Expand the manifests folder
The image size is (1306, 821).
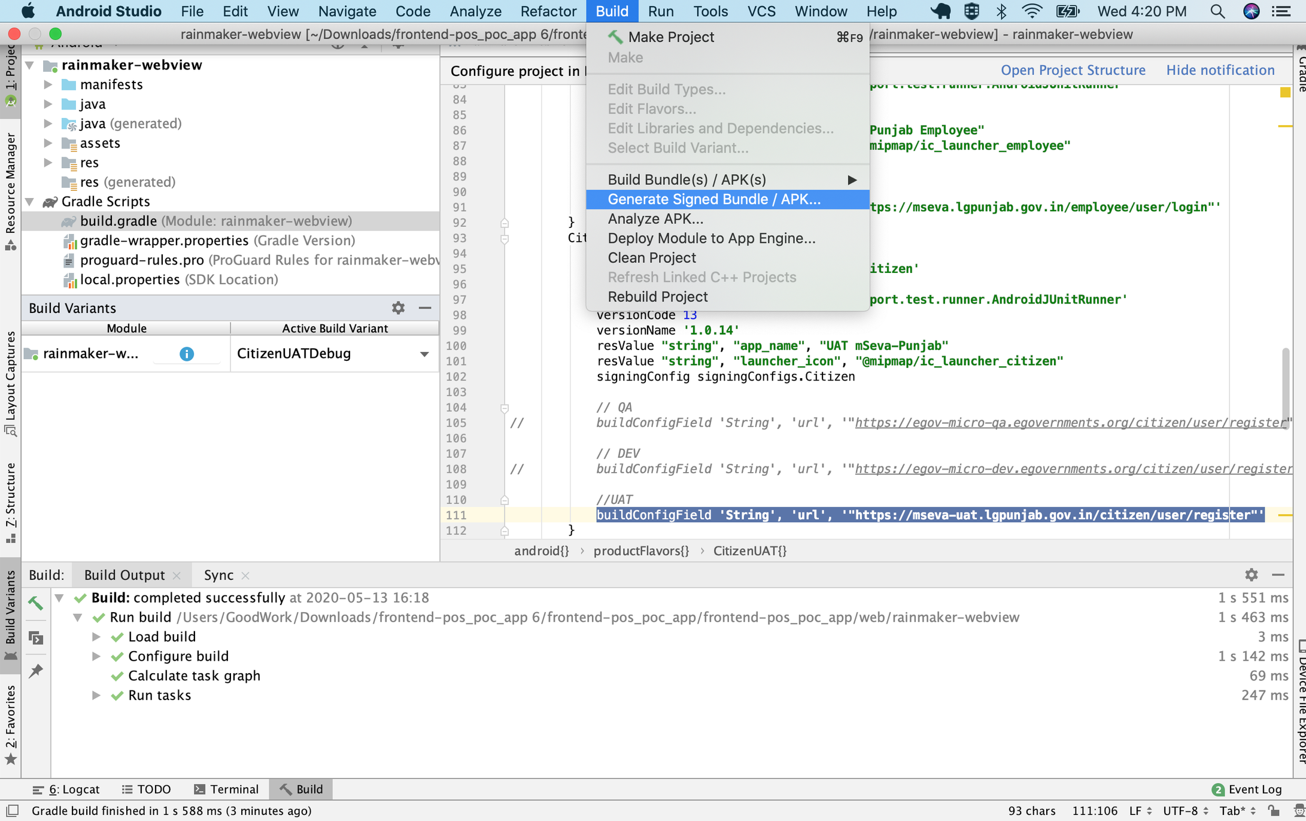pyautogui.click(x=48, y=84)
